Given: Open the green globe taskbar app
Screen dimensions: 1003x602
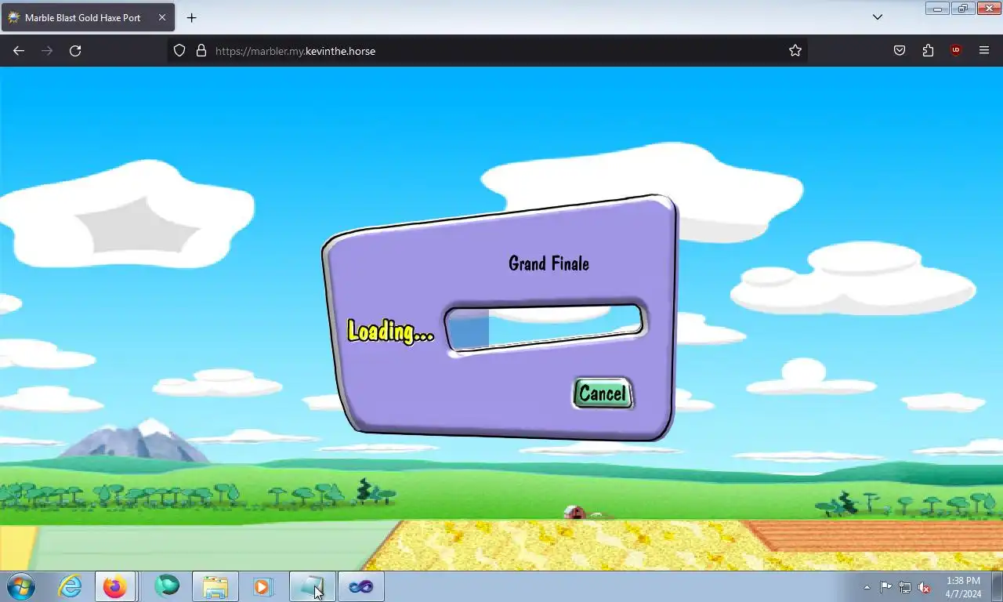Looking at the screenshot, I should point(167,586).
